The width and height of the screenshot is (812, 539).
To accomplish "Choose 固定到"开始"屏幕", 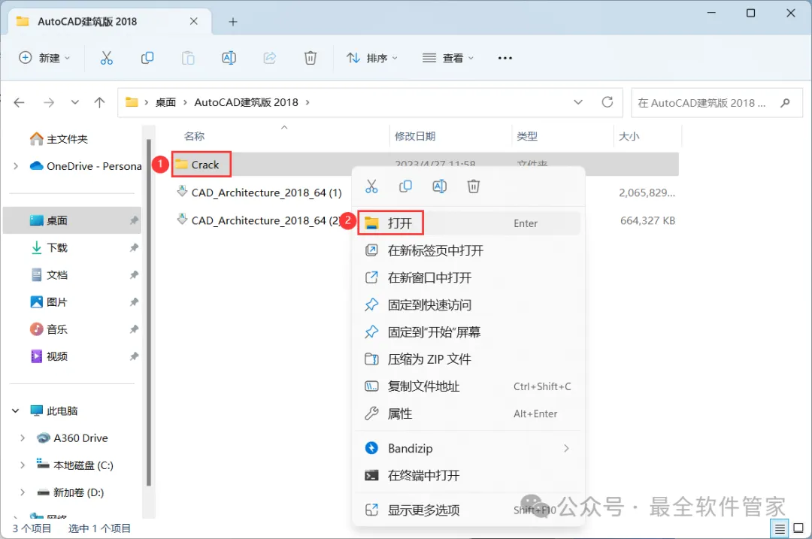I will (x=468, y=332).
